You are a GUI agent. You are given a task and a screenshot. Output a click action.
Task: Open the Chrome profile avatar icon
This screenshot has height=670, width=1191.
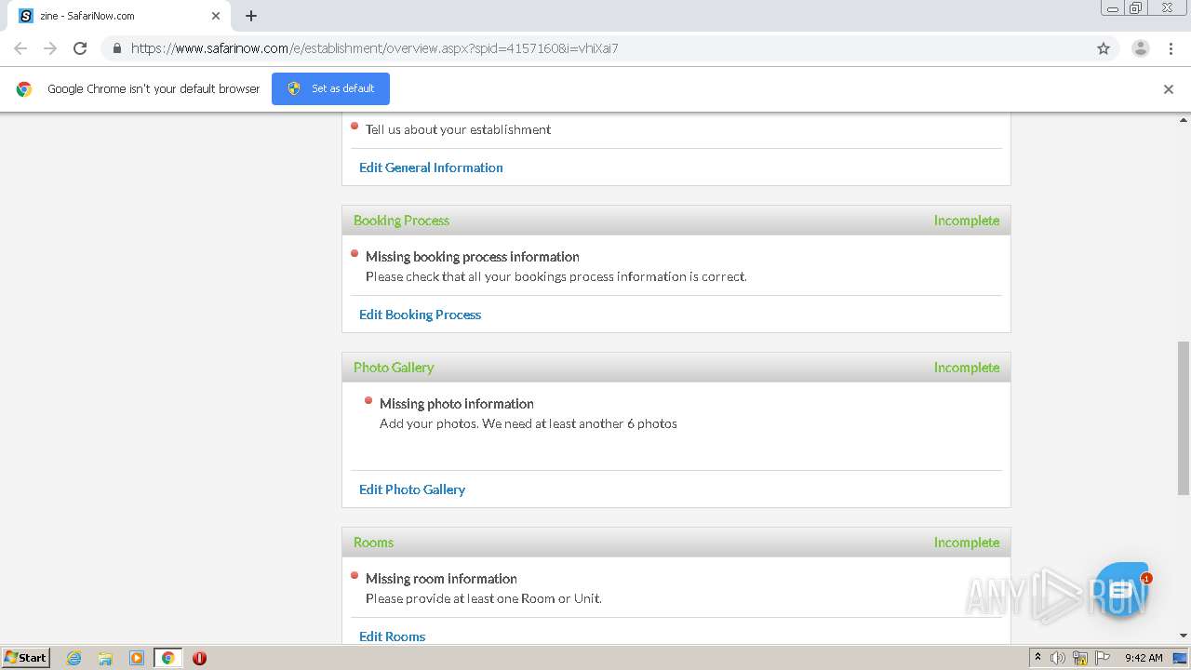click(x=1140, y=48)
